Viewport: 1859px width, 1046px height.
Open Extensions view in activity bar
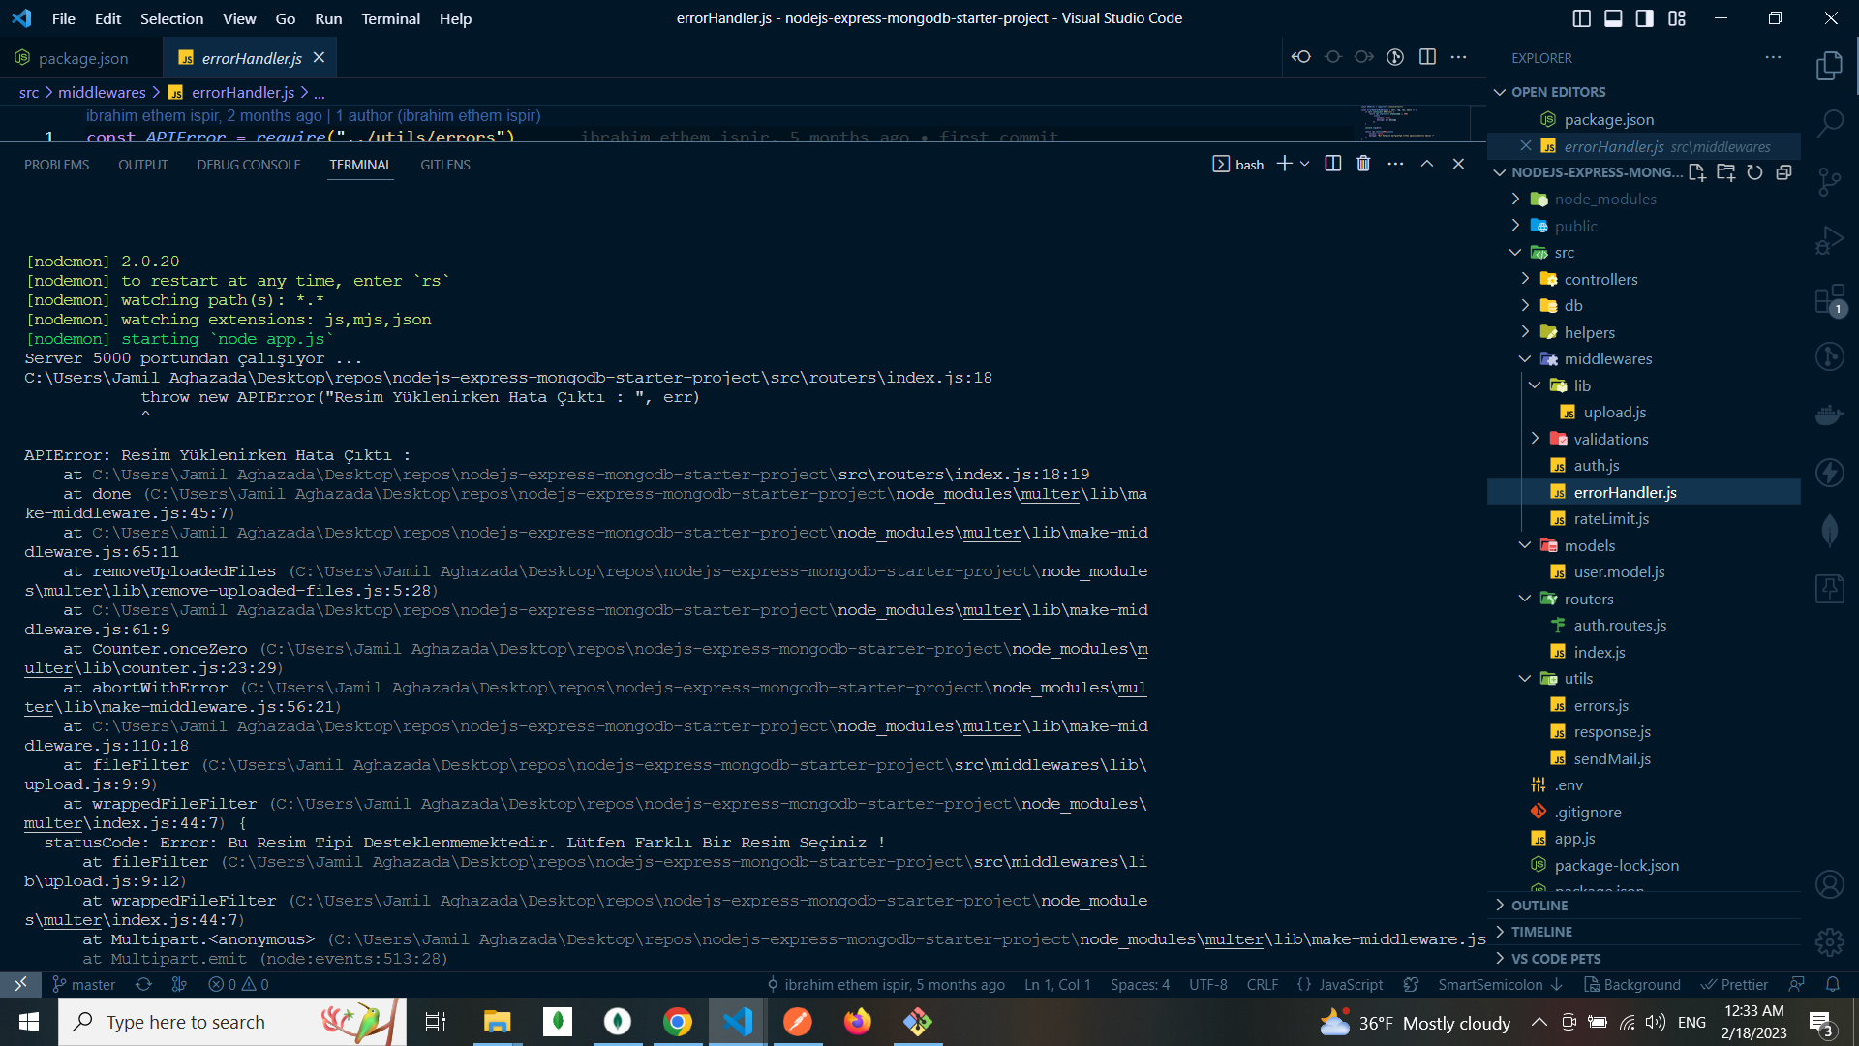pos(1829,299)
